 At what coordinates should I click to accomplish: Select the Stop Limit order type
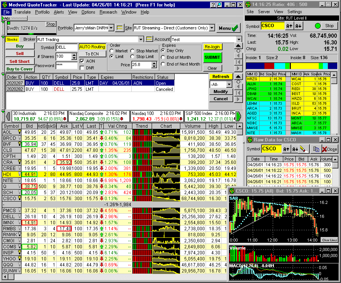click(x=132, y=57)
